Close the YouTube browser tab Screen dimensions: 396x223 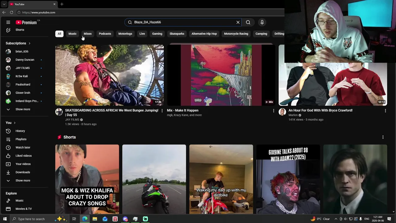[54, 4]
